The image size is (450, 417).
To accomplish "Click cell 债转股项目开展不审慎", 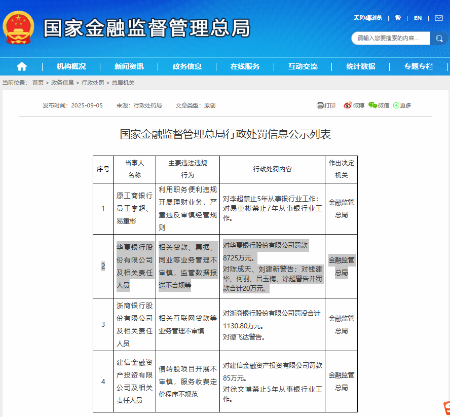I will point(188,382).
